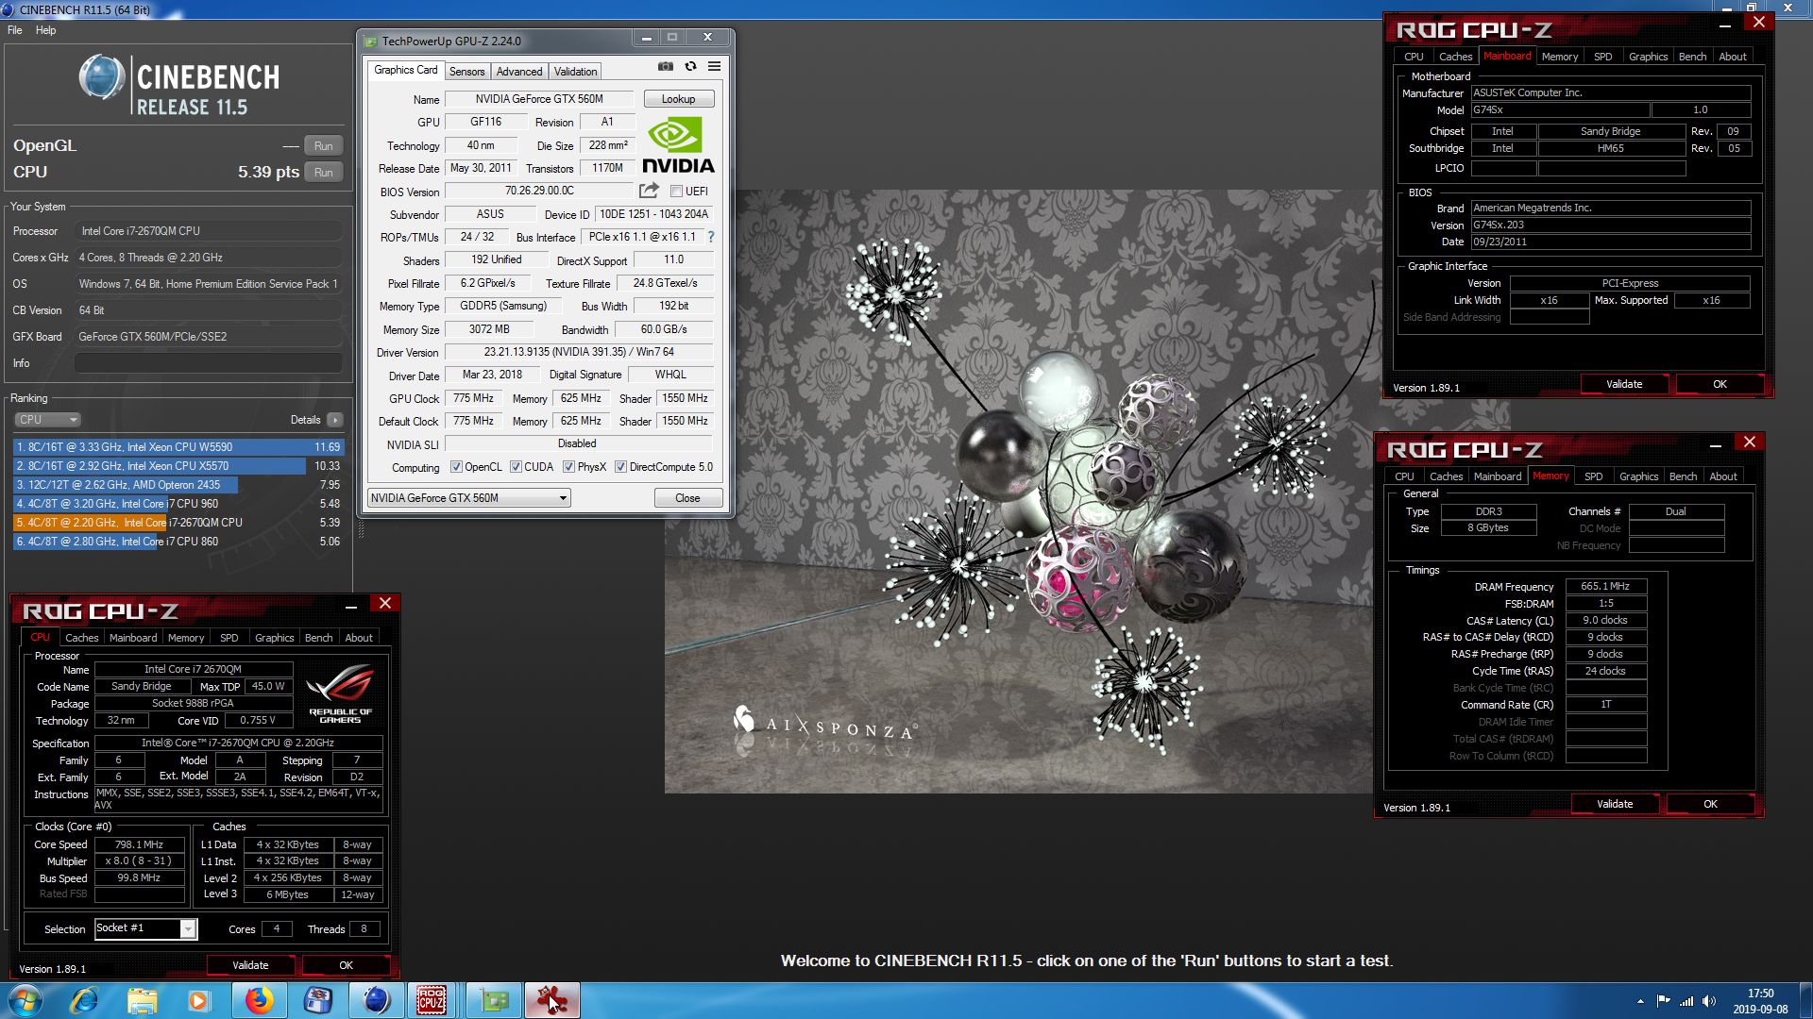Click Validate in the CPU-Z Mainboard window
The image size is (1813, 1019).
point(1624,384)
